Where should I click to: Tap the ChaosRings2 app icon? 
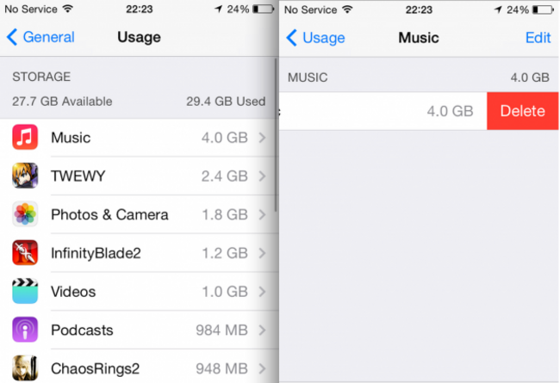pyautogui.click(x=25, y=368)
